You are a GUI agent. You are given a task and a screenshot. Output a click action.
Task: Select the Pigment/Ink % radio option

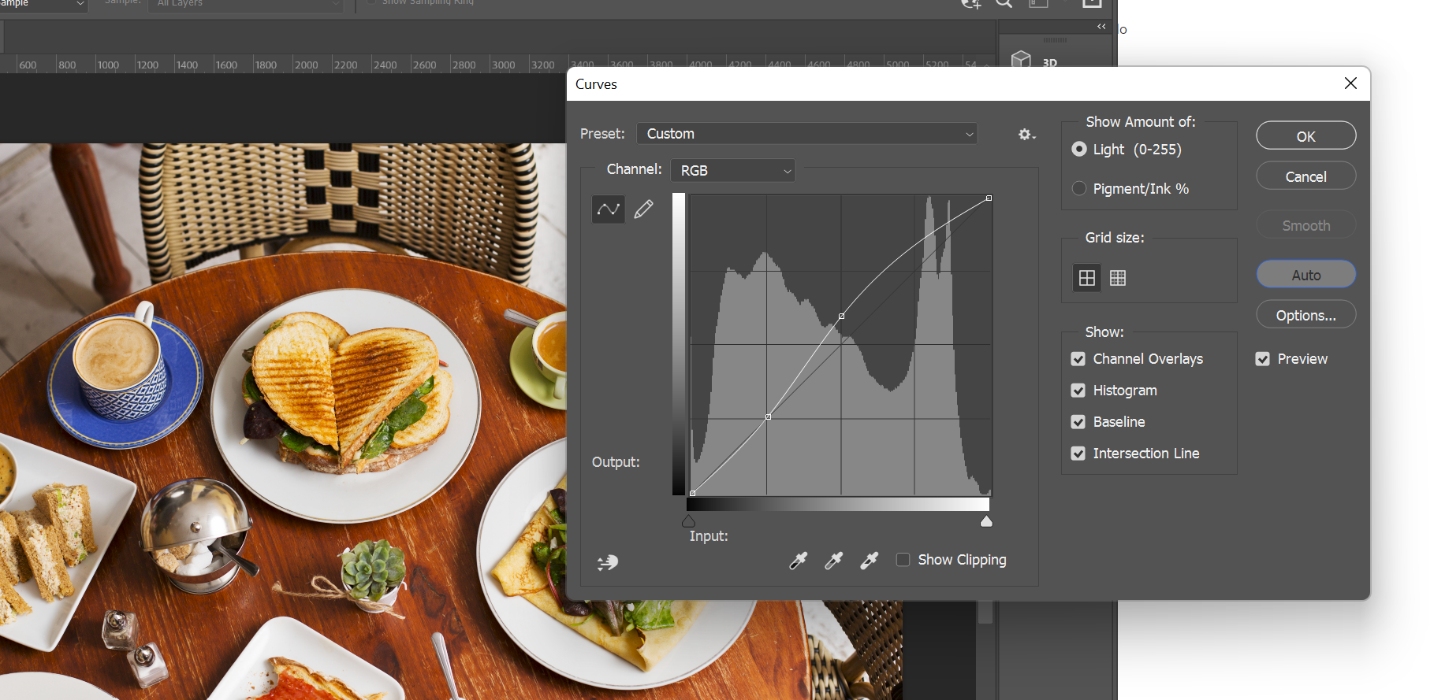tap(1079, 189)
